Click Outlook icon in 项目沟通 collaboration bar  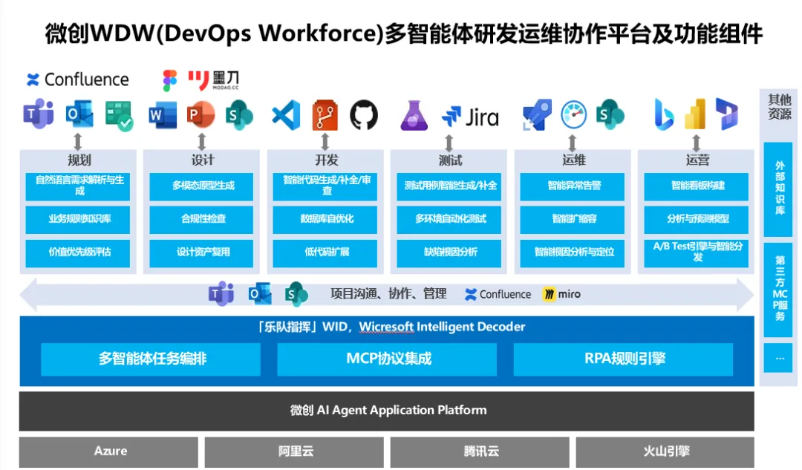(260, 293)
